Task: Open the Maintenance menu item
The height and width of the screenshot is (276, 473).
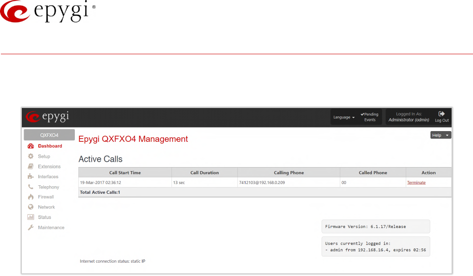Action: pos(51,228)
